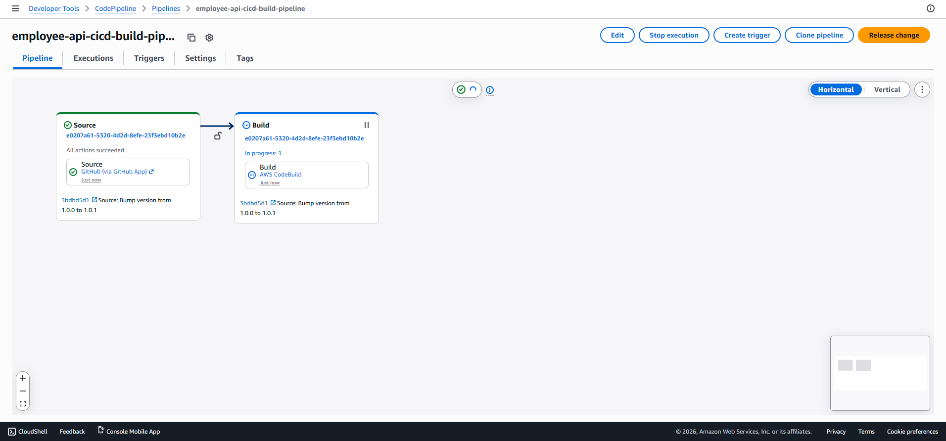Image resolution: width=946 pixels, height=441 pixels.
Task: Switch to the Triggers tab
Action: (149, 58)
